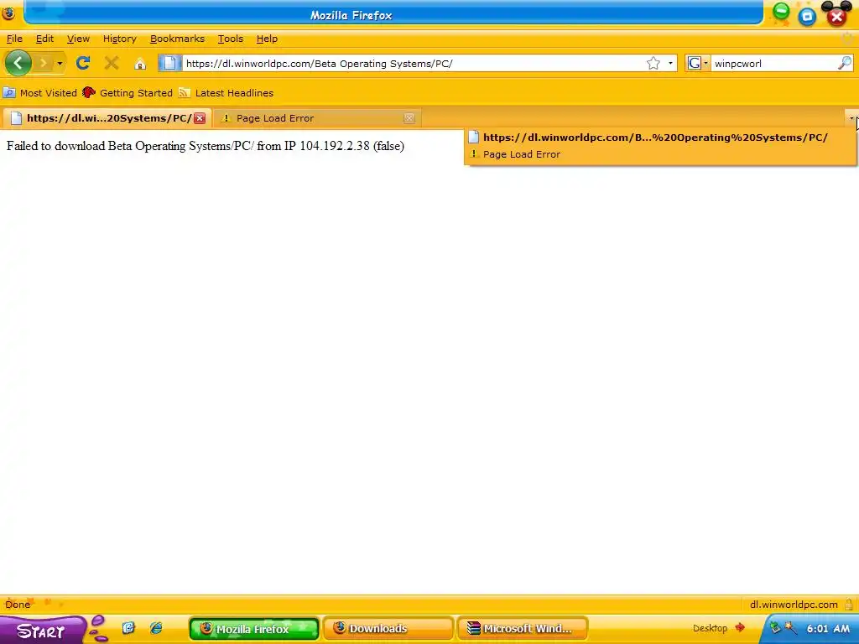
Task: Click the first system tray icon
Action: coord(776,628)
